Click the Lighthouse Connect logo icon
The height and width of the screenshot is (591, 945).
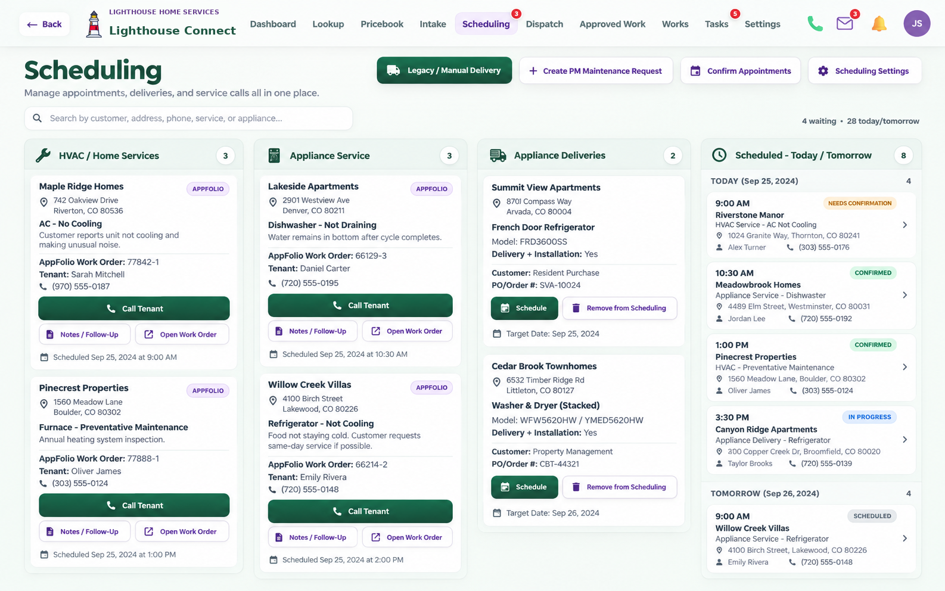tap(94, 24)
